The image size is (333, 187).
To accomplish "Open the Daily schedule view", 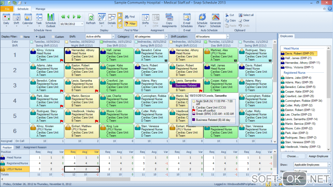I will pyautogui.click(x=6, y=19).
